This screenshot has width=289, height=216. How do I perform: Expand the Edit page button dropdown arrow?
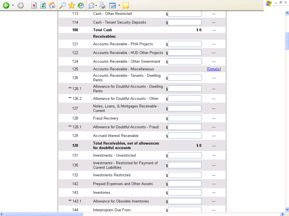(x=119, y=5)
